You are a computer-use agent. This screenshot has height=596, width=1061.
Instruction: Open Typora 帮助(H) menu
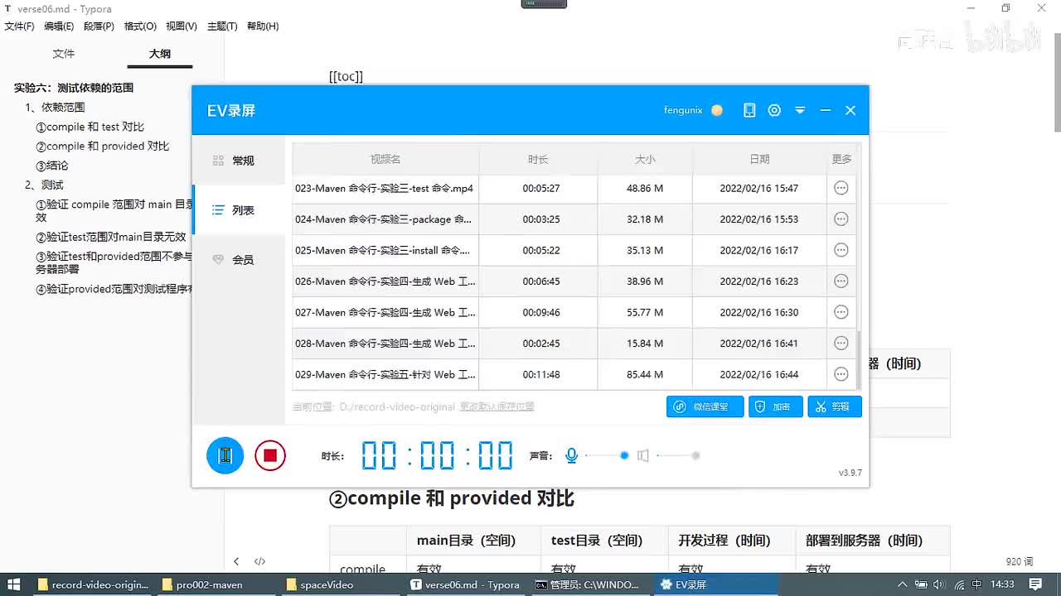(263, 26)
